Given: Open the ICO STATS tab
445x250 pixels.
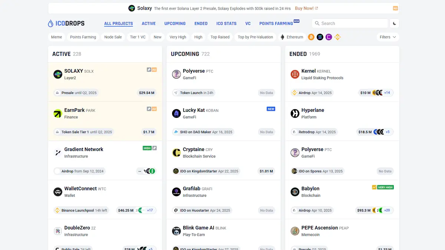Looking at the screenshot, I should (x=227, y=23).
